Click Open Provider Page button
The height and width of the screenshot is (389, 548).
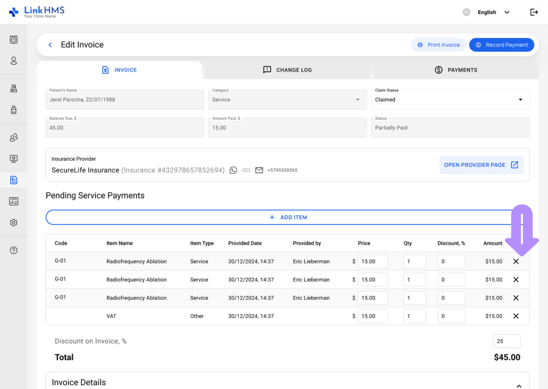(x=481, y=165)
